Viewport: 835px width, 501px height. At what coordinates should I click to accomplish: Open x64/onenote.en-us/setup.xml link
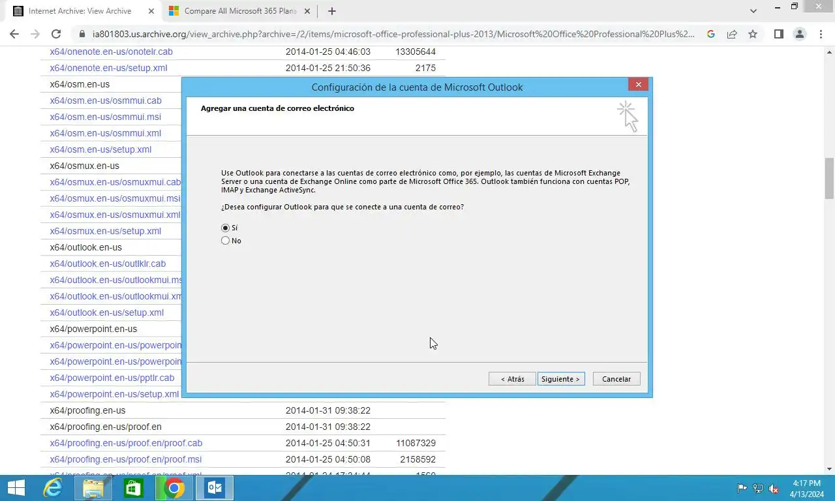[x=108, y=68]
